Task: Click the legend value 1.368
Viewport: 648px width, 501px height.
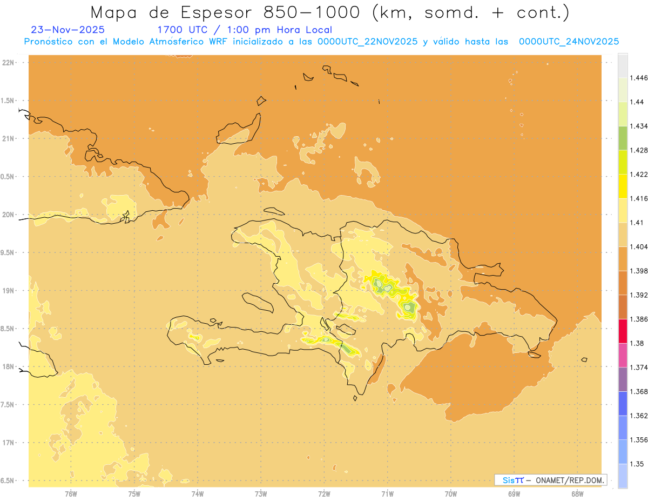Action: pos(639,391)
